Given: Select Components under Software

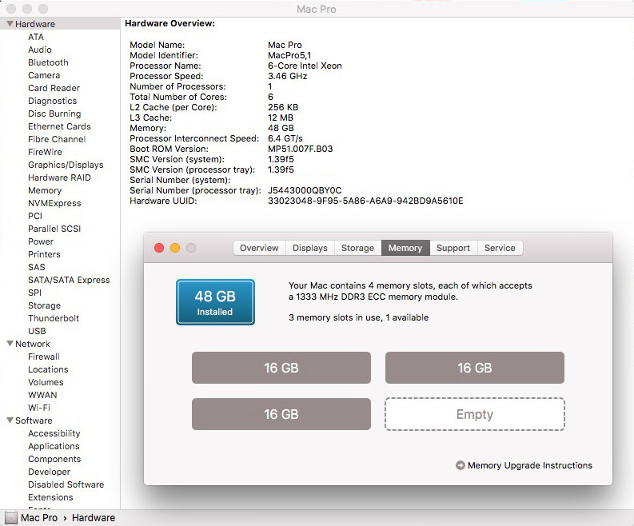Looking at the screenshot, I should 54,459.
